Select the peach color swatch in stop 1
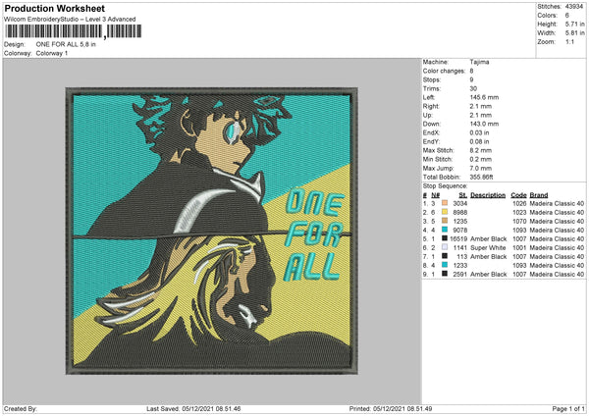 (x=445, y=203)
